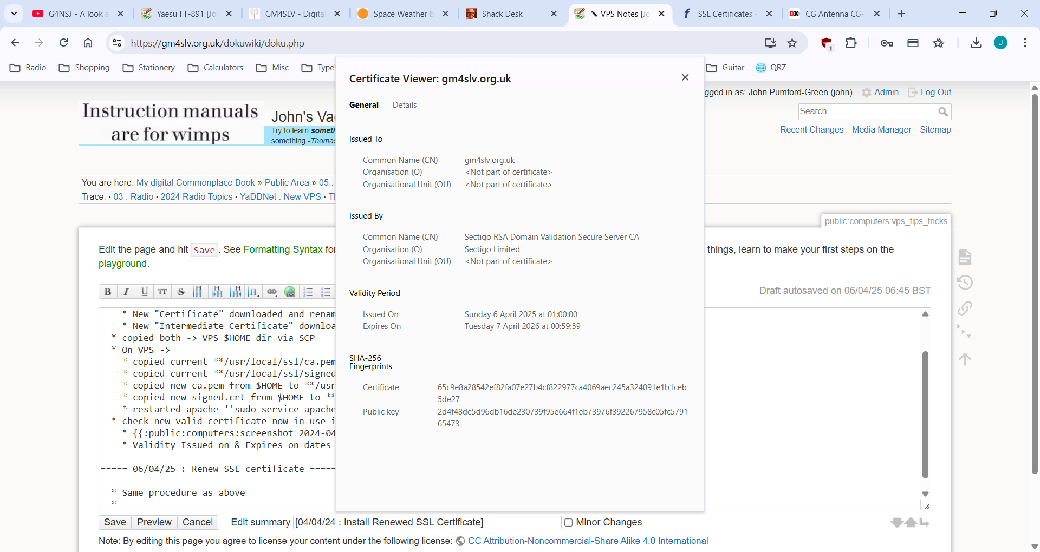Show backlinks via the chain icon
Image resolution: width=1040 pixels, height=552 pixels.
pos(965,308)
